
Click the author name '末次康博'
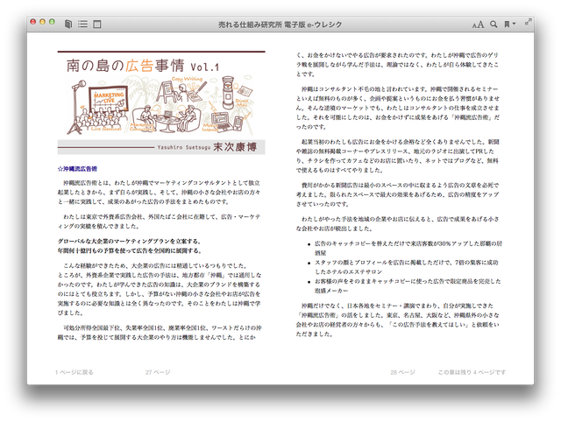(237, 147)
